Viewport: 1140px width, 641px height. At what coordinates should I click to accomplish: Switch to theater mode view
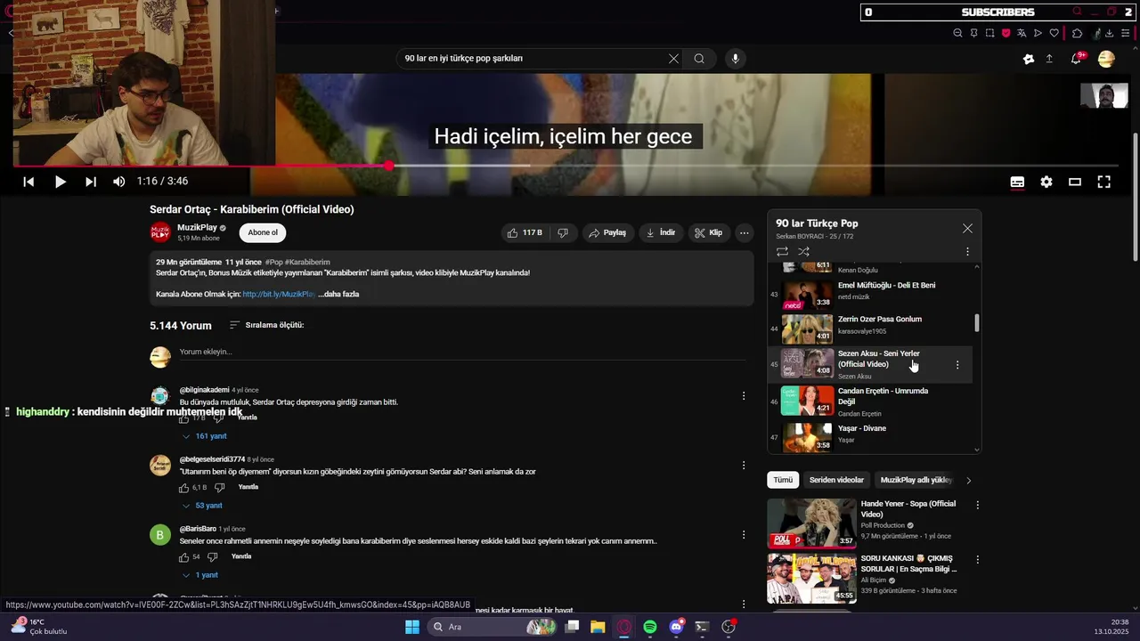click(x=1075, y=182)
